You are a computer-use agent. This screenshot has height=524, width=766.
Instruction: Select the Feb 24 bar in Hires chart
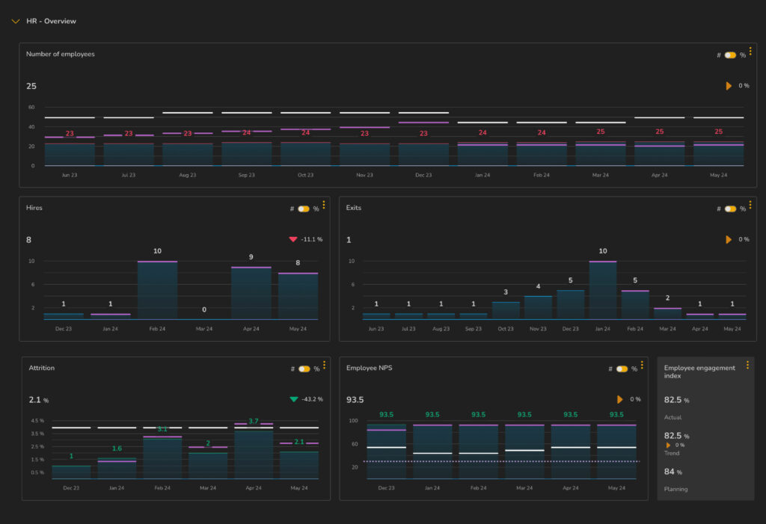click(x=157, y=288)
